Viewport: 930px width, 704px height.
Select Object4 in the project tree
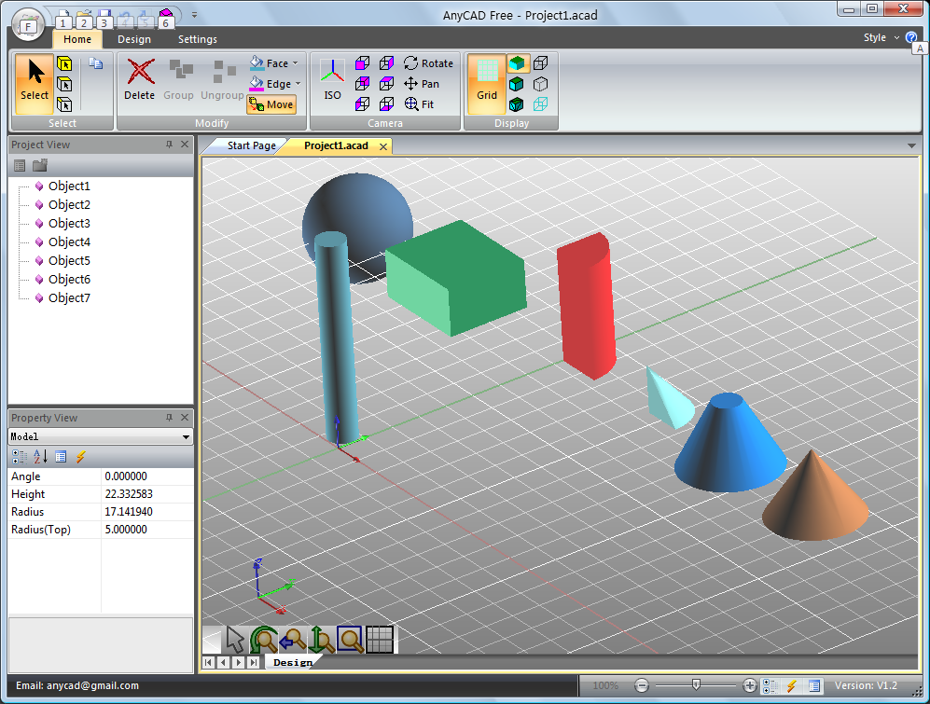(x=69, y=242)
